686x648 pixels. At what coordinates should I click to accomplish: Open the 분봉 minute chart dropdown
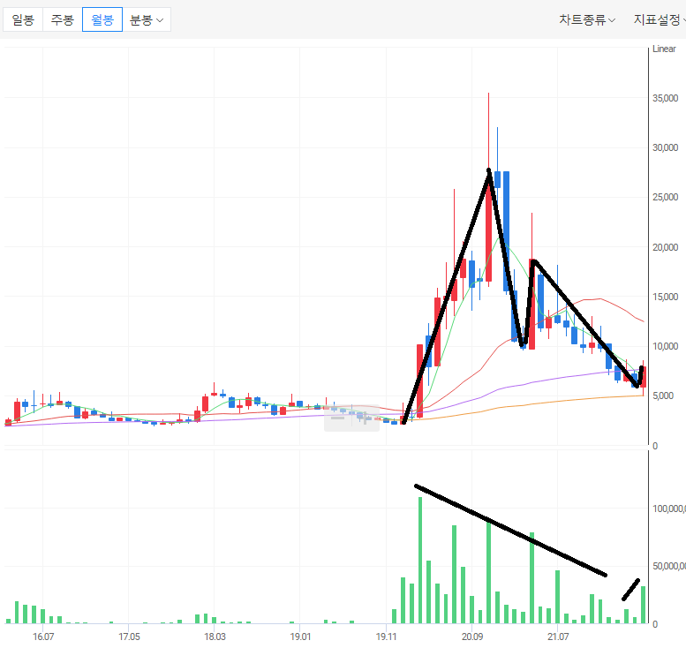147,19
